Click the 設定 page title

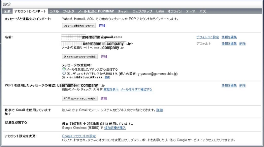pyautogui.click(x=7, y=5)
